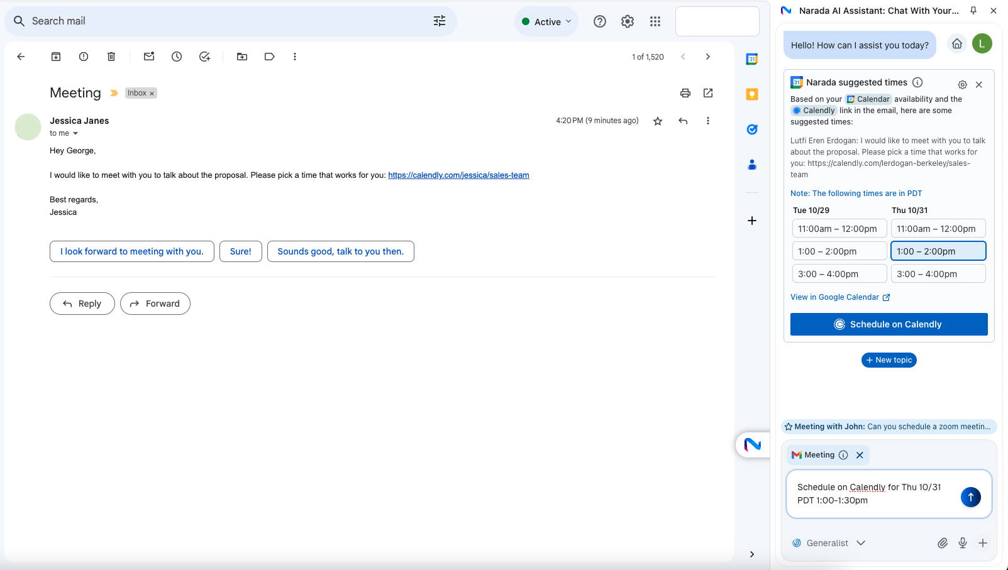
Task: Open the Meeting with John suggestion
Action: (889, 427)
